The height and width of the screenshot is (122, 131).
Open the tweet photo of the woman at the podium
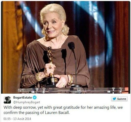[65, 47]
